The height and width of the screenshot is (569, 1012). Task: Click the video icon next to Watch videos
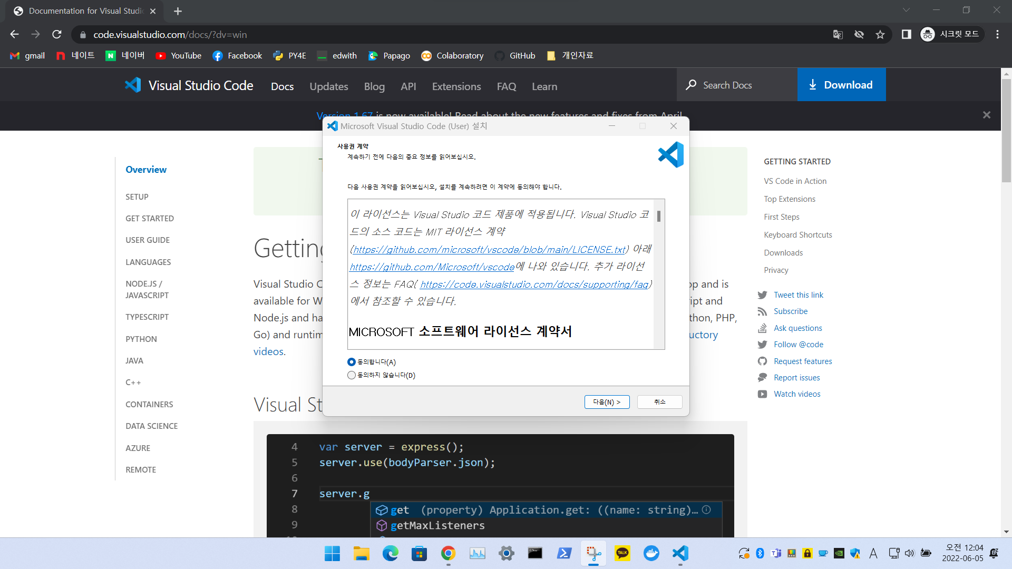tap(762, 394)
